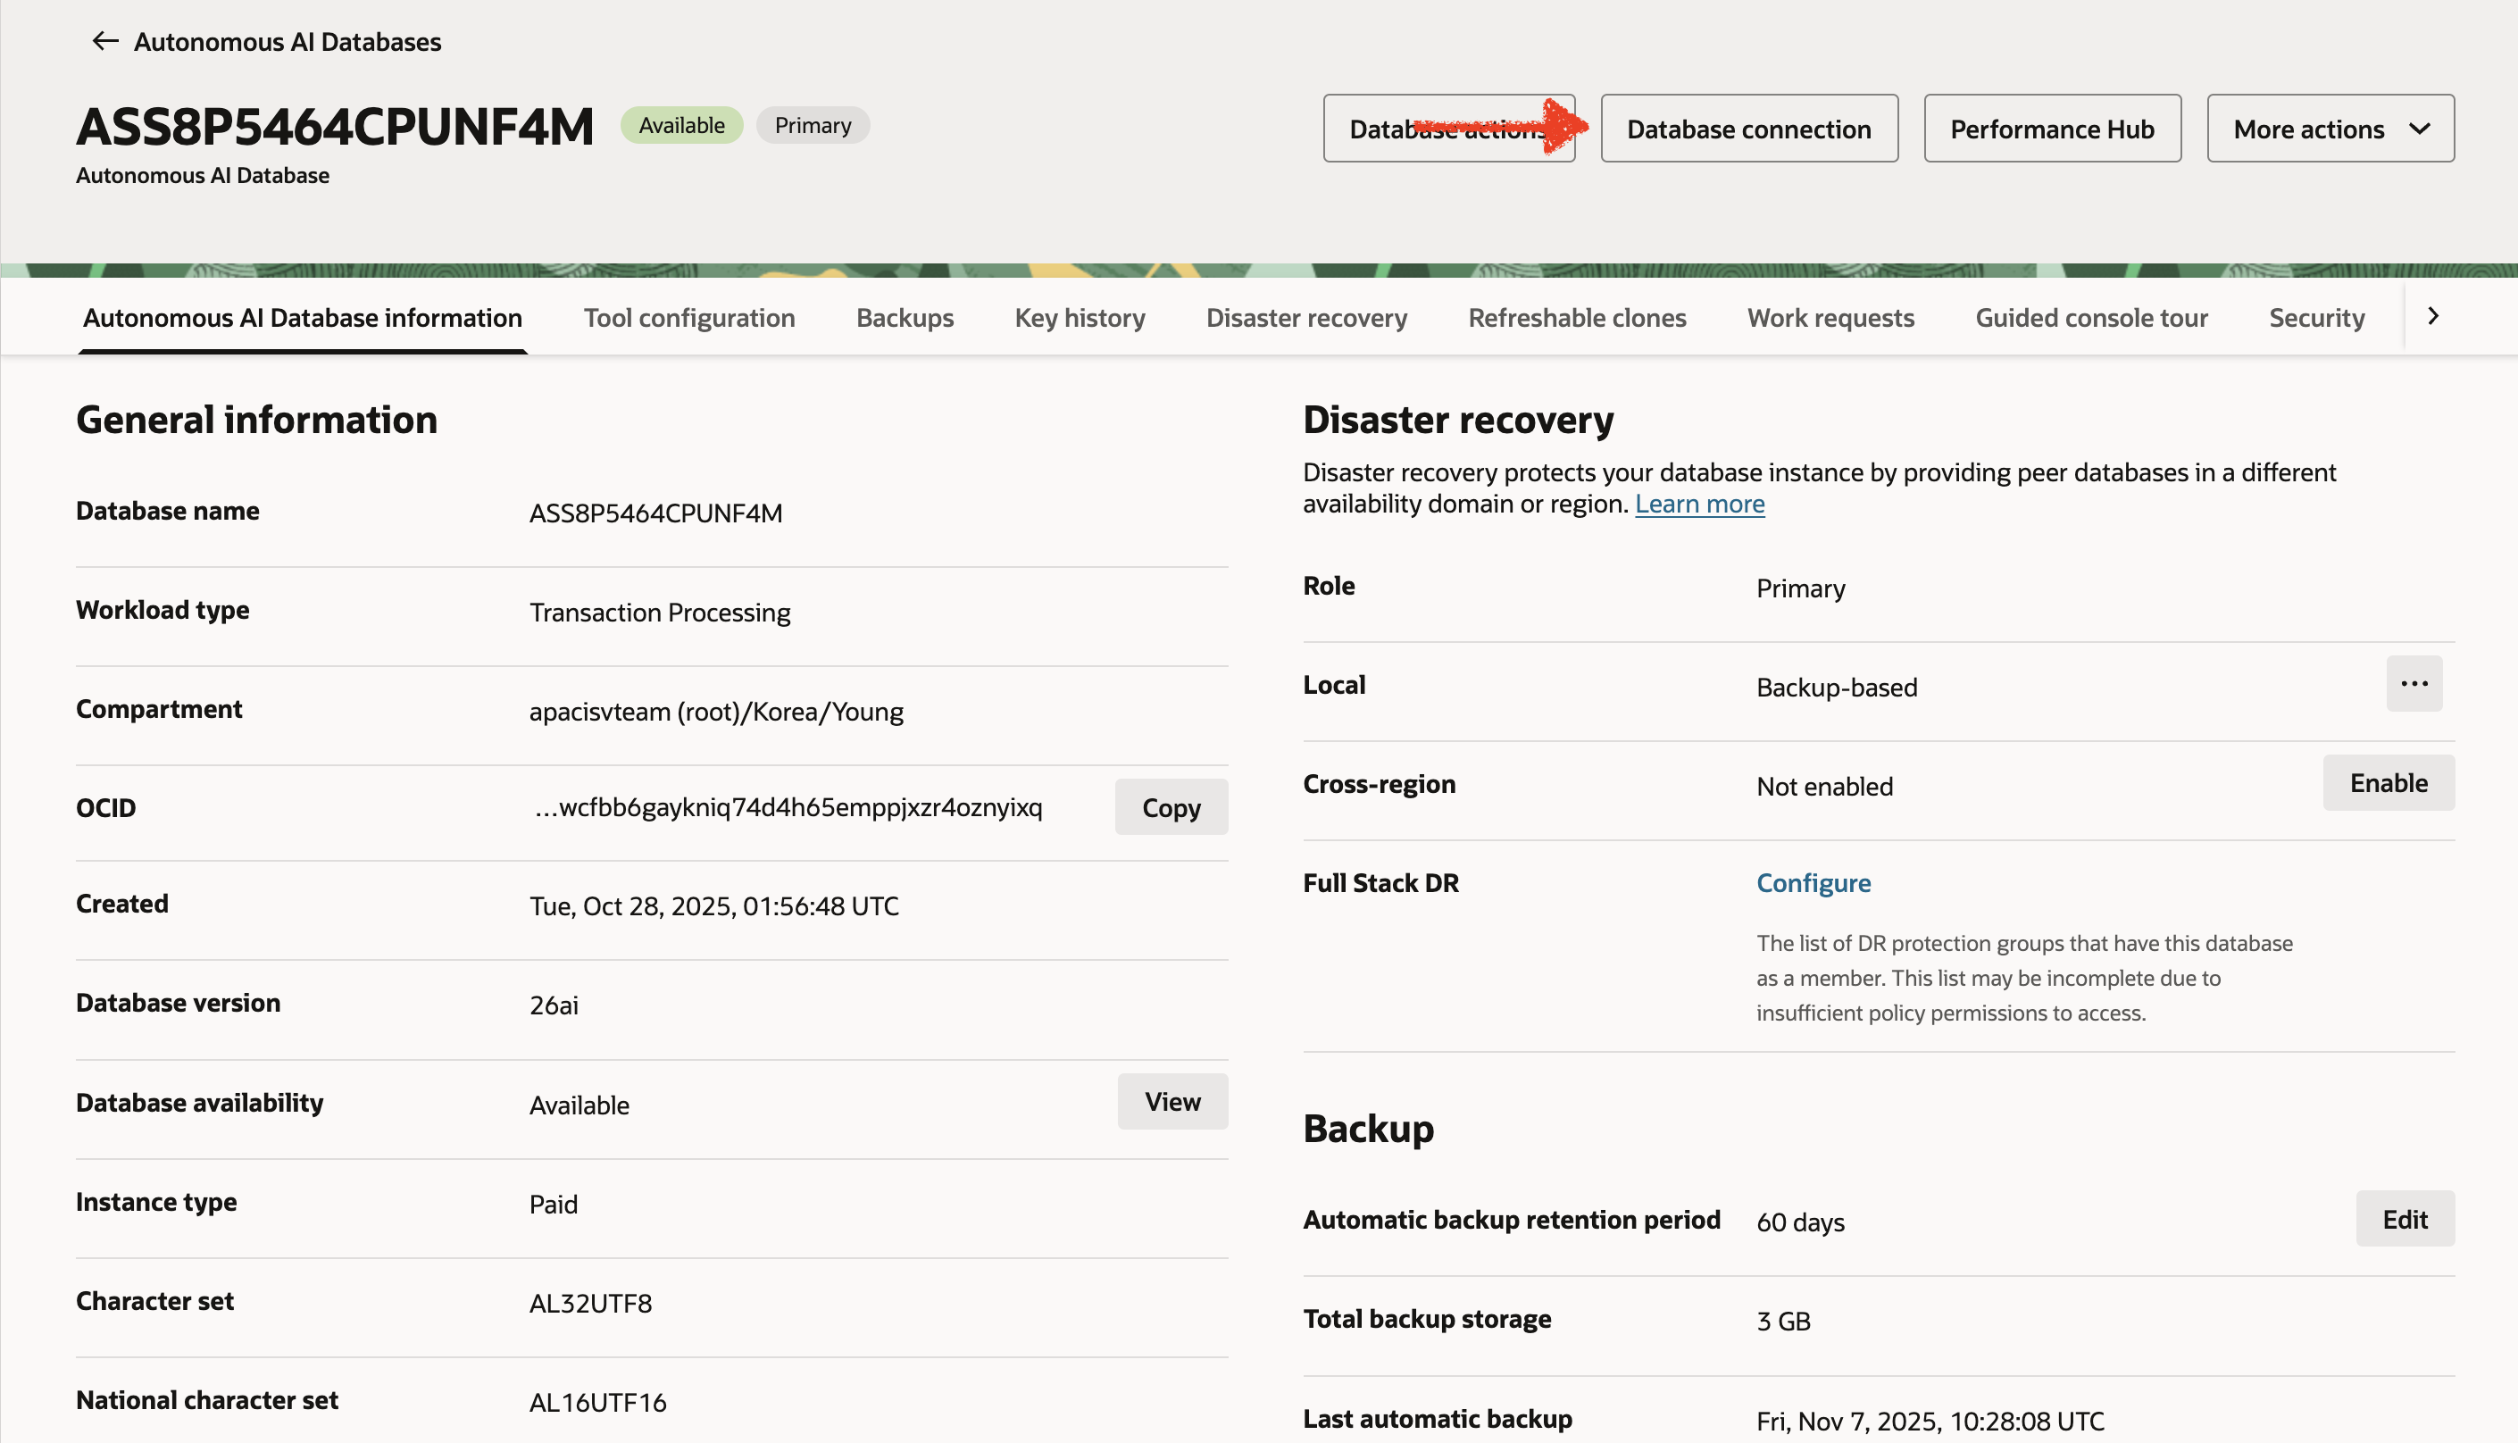Open the Backups tab
2518x1443 pixels.
(904, 318)
